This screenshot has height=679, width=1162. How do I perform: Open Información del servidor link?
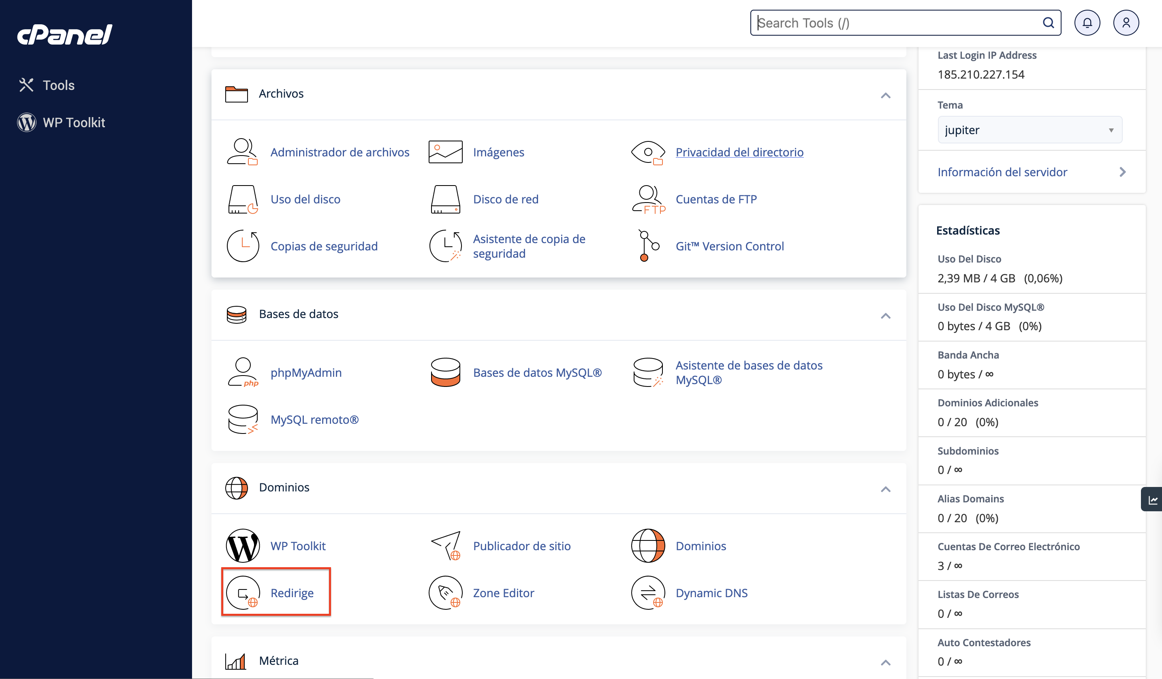[1002, 172]
